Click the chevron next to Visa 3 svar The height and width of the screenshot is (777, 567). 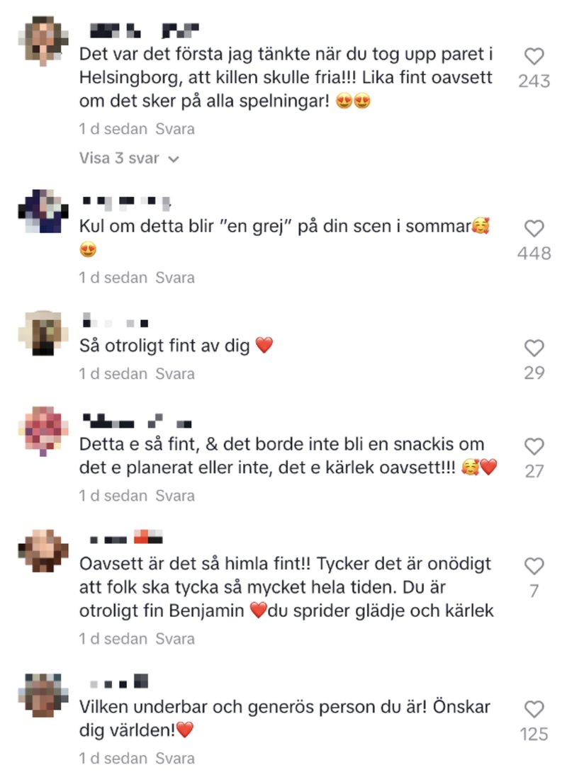174,159
